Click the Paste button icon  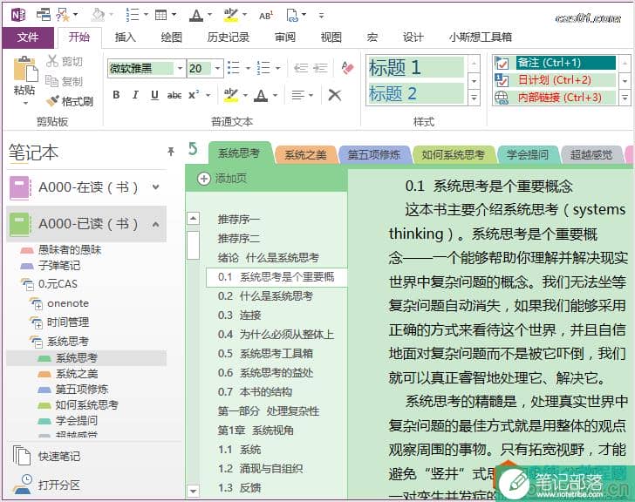click(x=25, y=69)
